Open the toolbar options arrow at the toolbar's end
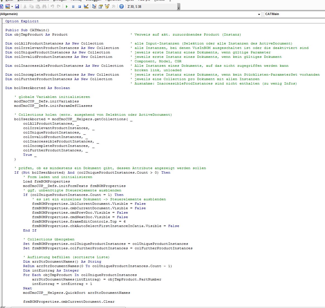 [179, 8]
